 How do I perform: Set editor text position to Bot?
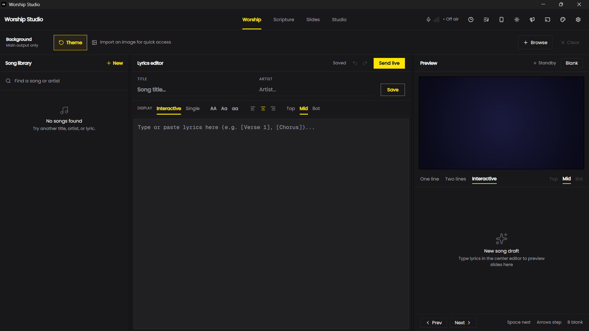coord(316,108)
